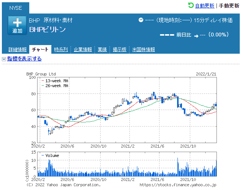Click the 13-week MA legend entry
This screenshot has width=242, height=190.
click(55, 81)
